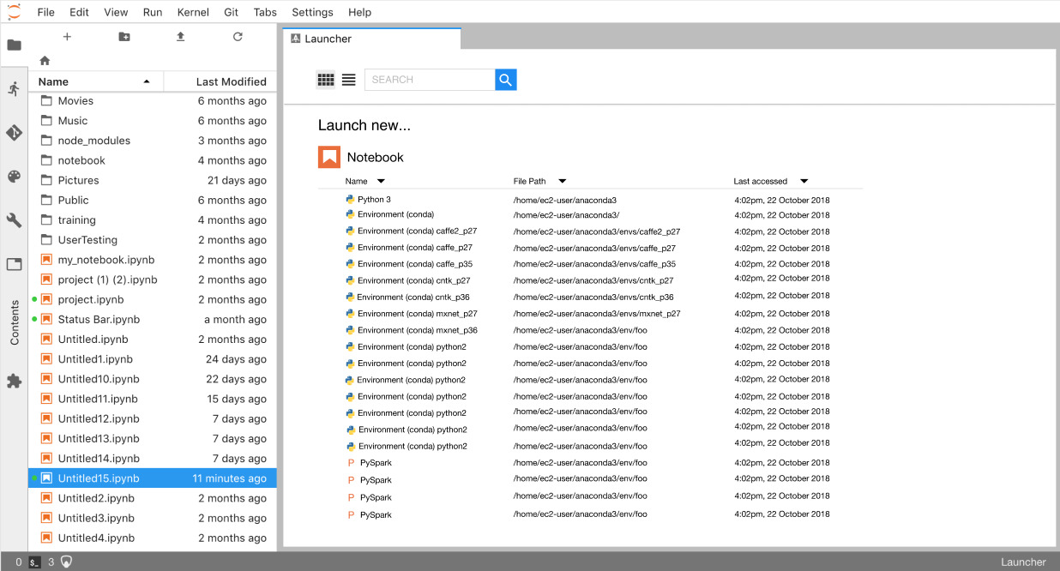Click the Launcher label in status bar
The height and width of the screenshot is (571, 1060).
point(1023,562)
